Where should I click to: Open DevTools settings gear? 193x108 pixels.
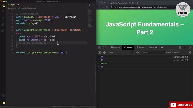[180, 47]
